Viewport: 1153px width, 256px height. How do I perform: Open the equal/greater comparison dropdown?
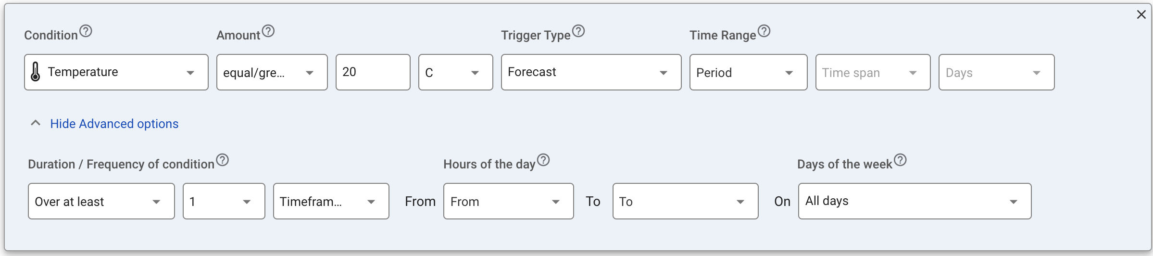pos(272,72)
